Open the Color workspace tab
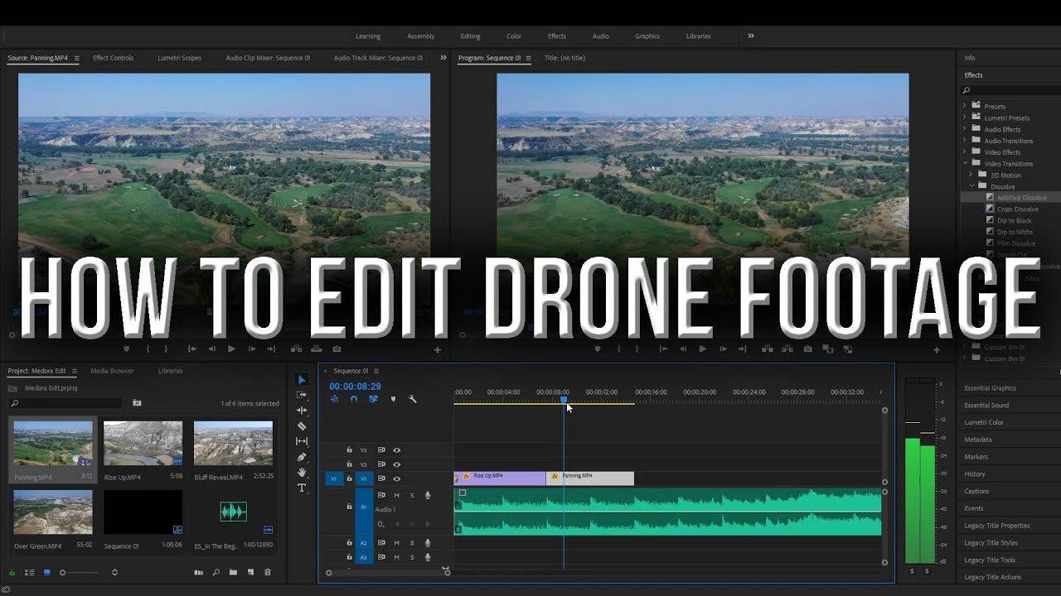This screenshot has width=1061, height=596. point(514,36)
